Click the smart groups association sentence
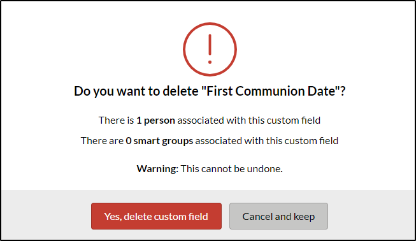416x241 pixels. [210, 141]
